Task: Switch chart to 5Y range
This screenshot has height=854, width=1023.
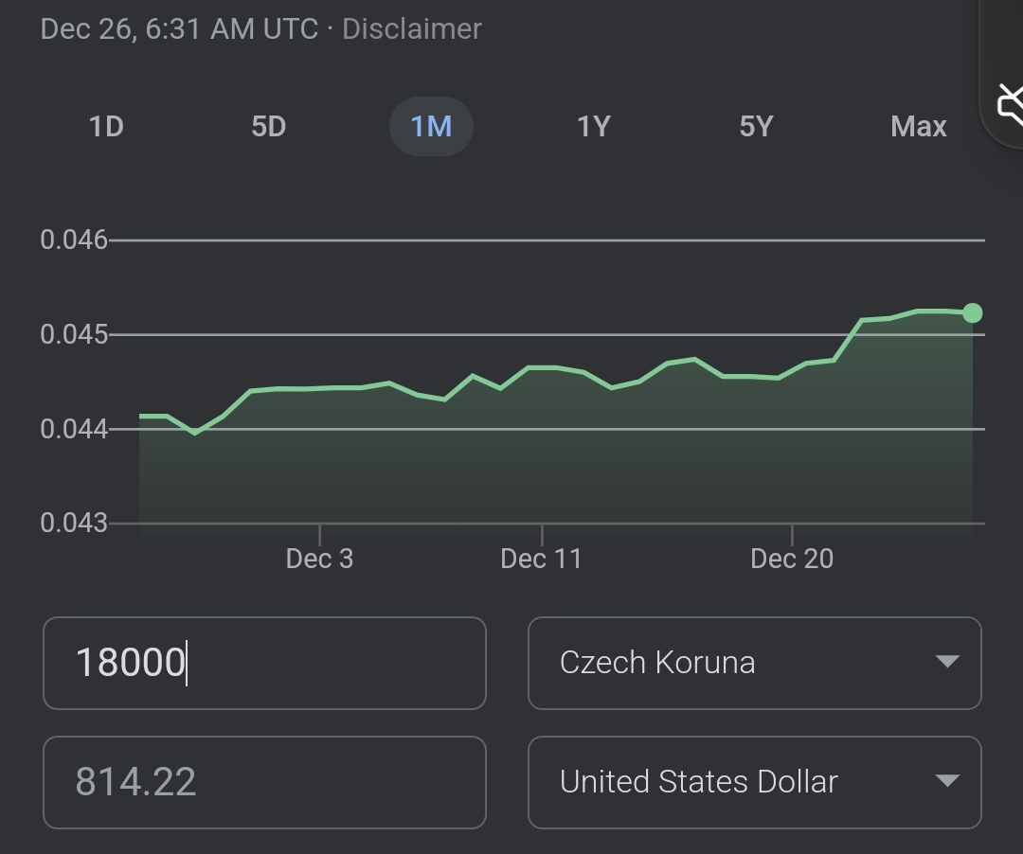Action: click(x=756, y=126)
